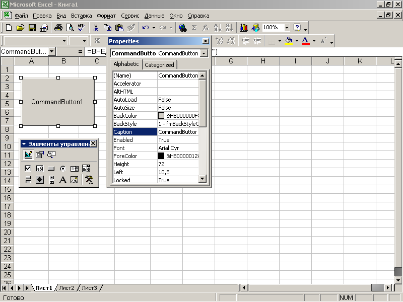
Task: Select the BackColor property swatch
Action: tap(161, 116)
